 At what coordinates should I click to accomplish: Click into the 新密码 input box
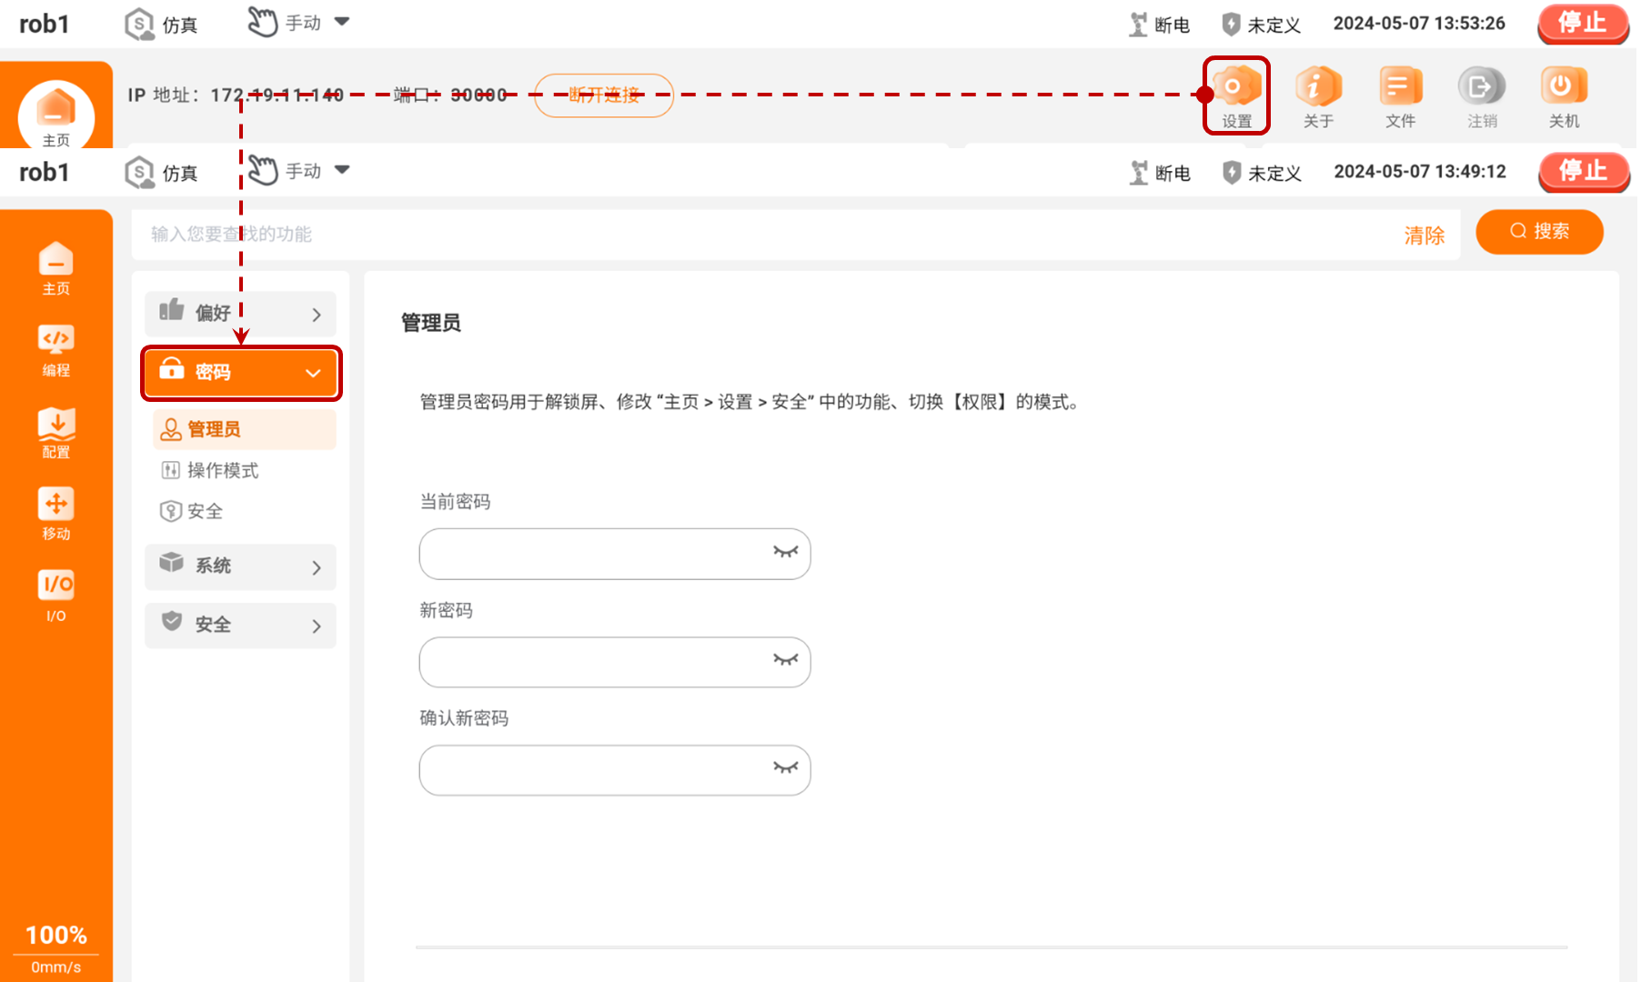(x=615, y=662)
